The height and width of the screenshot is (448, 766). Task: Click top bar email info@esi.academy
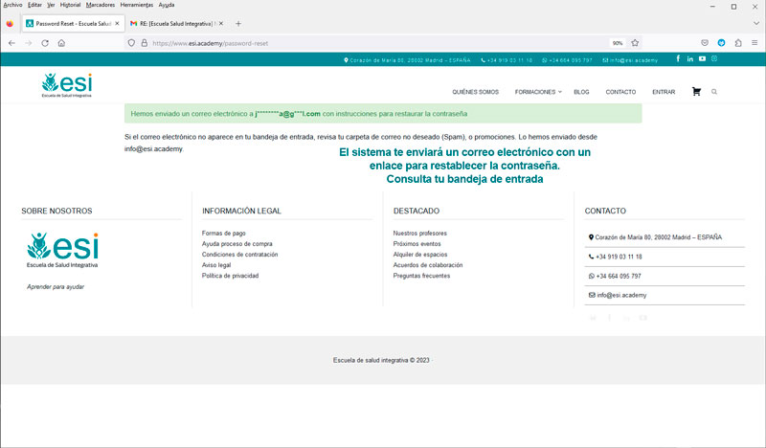[x=630, y=60]
